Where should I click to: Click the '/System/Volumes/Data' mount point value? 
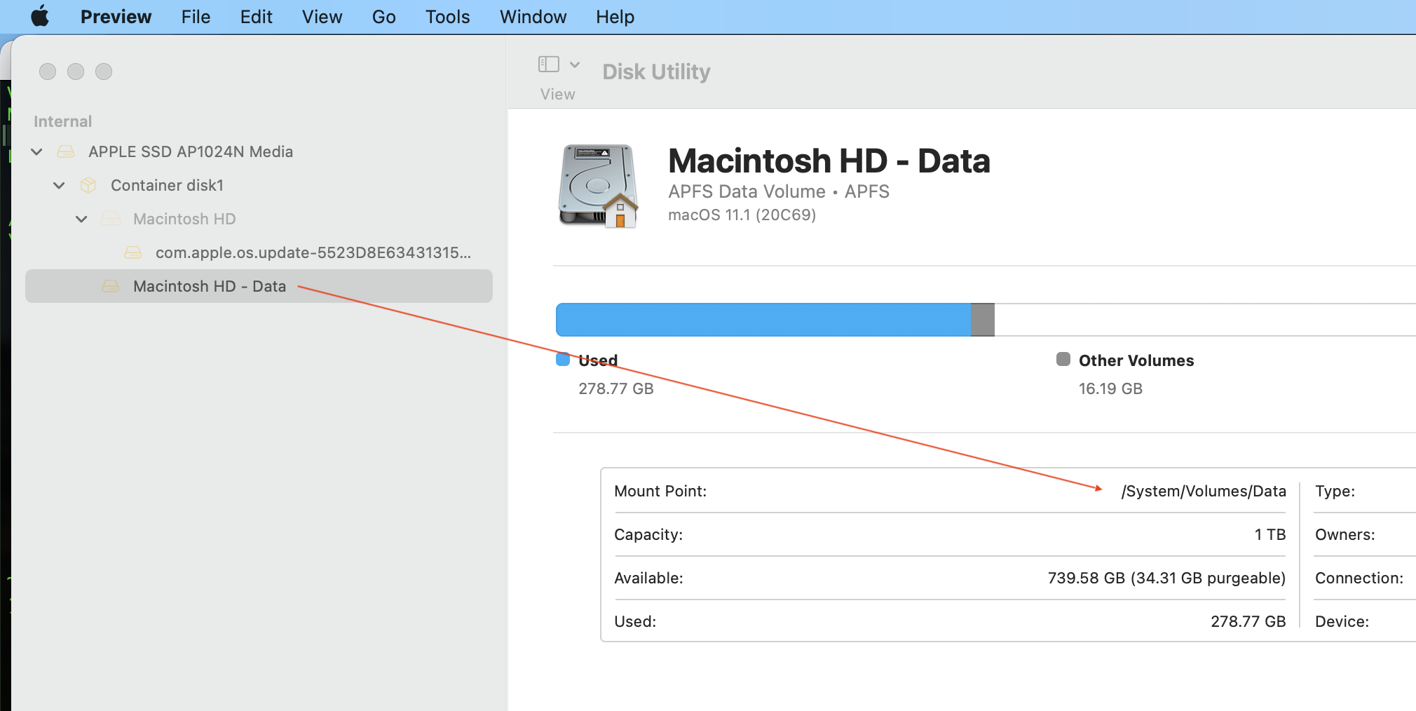point(1204,491)
